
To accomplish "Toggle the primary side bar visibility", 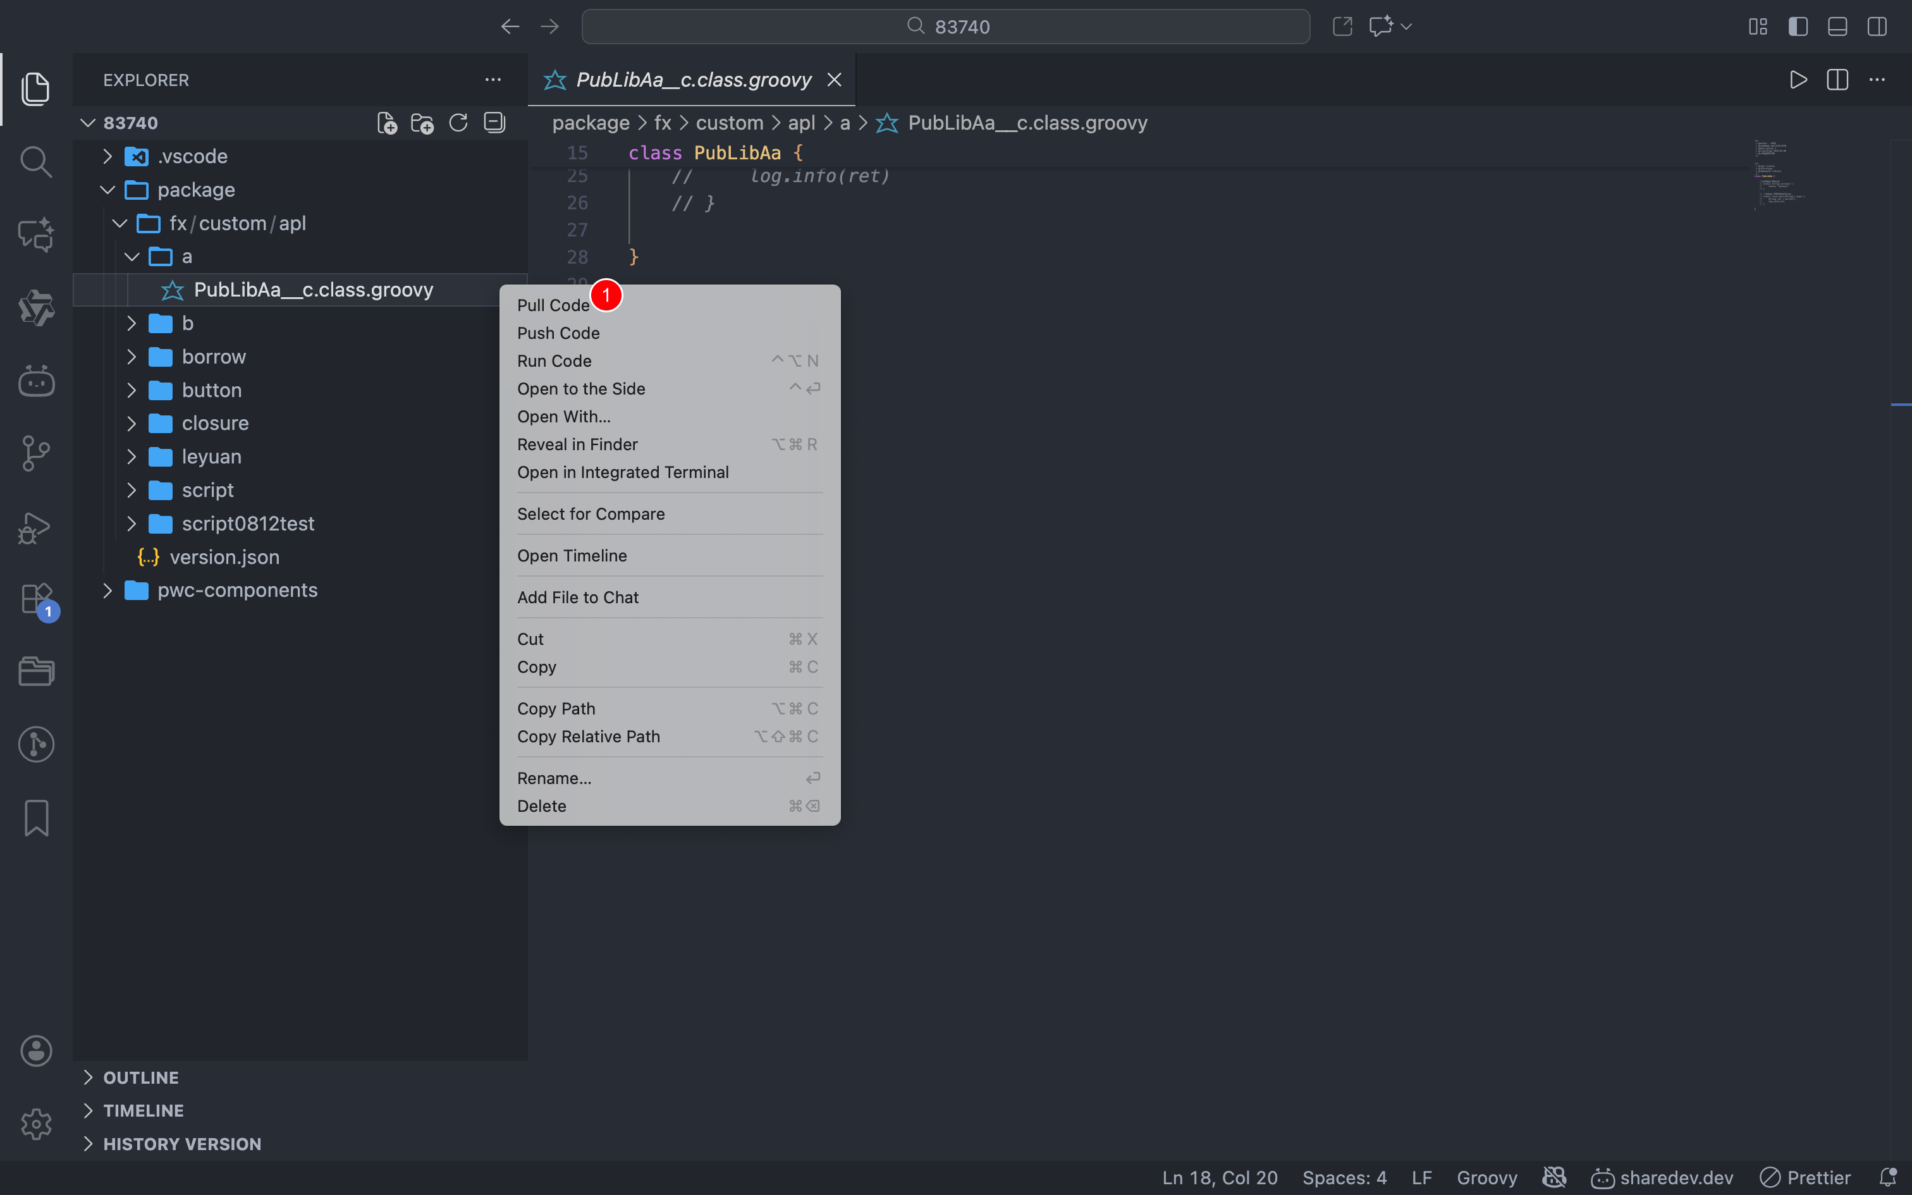I will coord(1798,27).
